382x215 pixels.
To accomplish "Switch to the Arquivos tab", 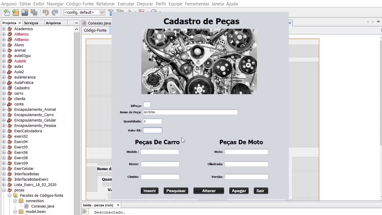I will [53, 23].
